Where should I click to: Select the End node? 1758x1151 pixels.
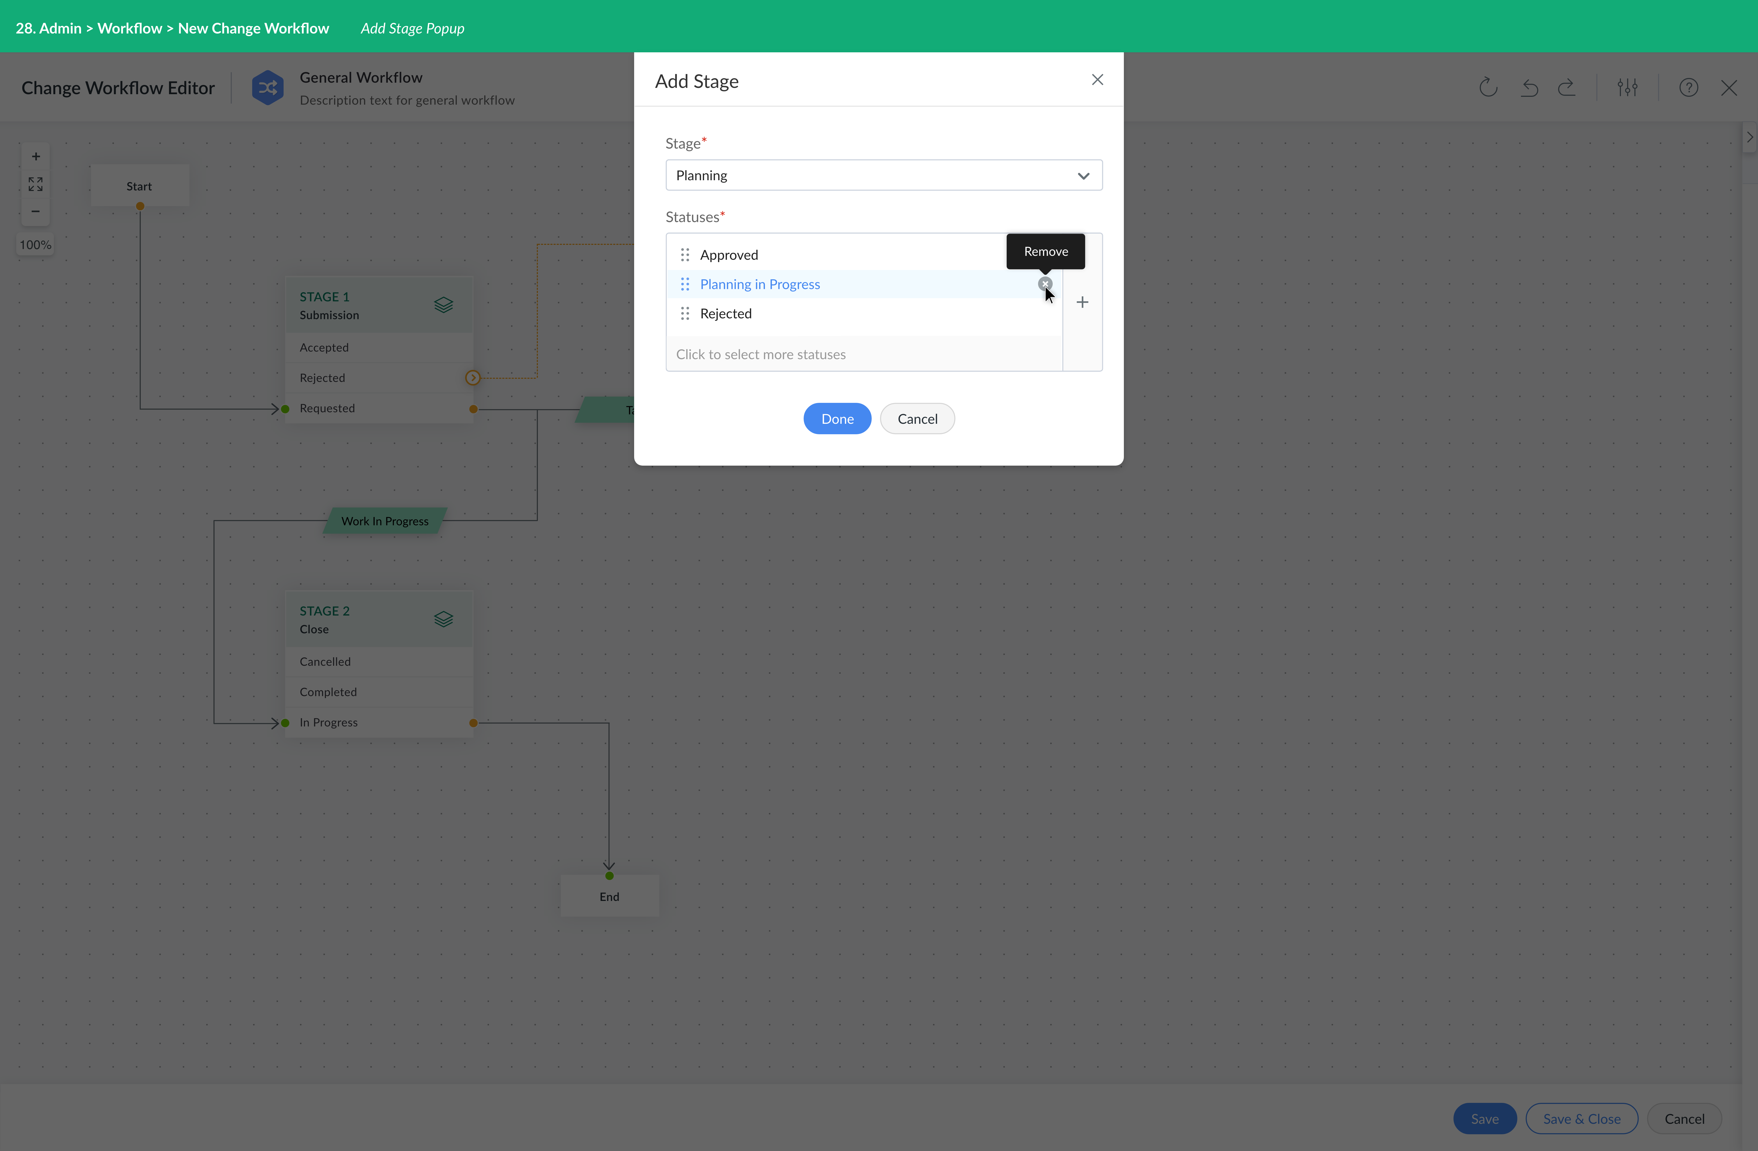point(609,897)
